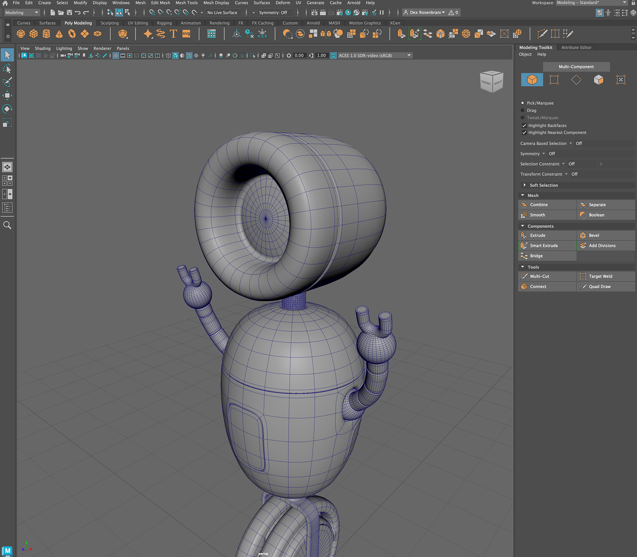The width and height of the screenshot is (637, 557).
Task: Select the vertex selection mode icon
Action: tap(554, 80)
